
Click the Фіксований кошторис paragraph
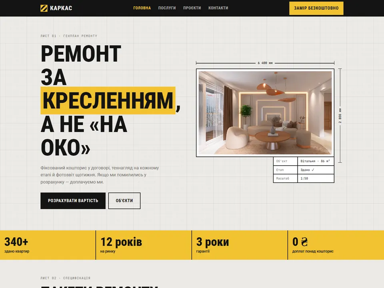(x=100, y=175)
